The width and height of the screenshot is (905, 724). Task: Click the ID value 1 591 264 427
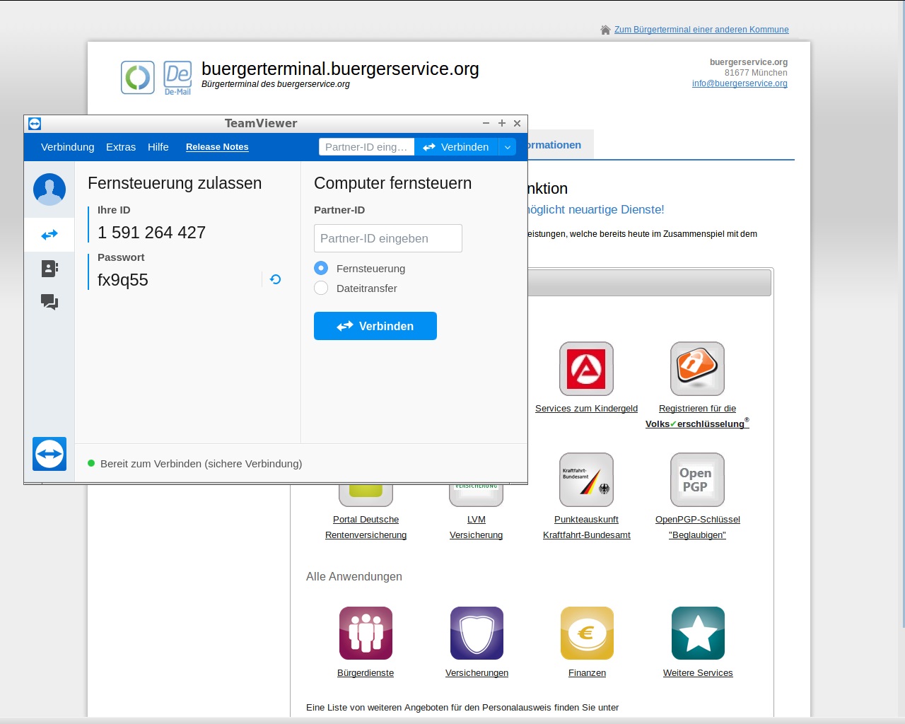click(151, 233)
